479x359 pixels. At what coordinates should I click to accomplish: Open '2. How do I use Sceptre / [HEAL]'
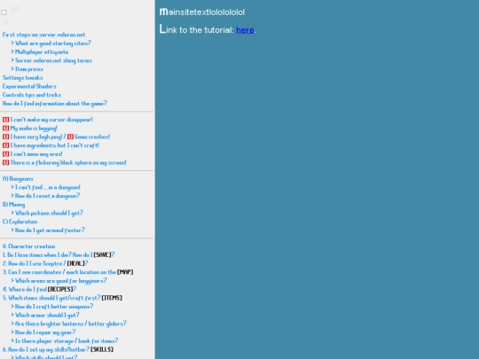(45, 263)
